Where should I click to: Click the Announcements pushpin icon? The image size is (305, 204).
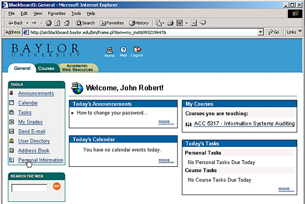click(12, 93)
